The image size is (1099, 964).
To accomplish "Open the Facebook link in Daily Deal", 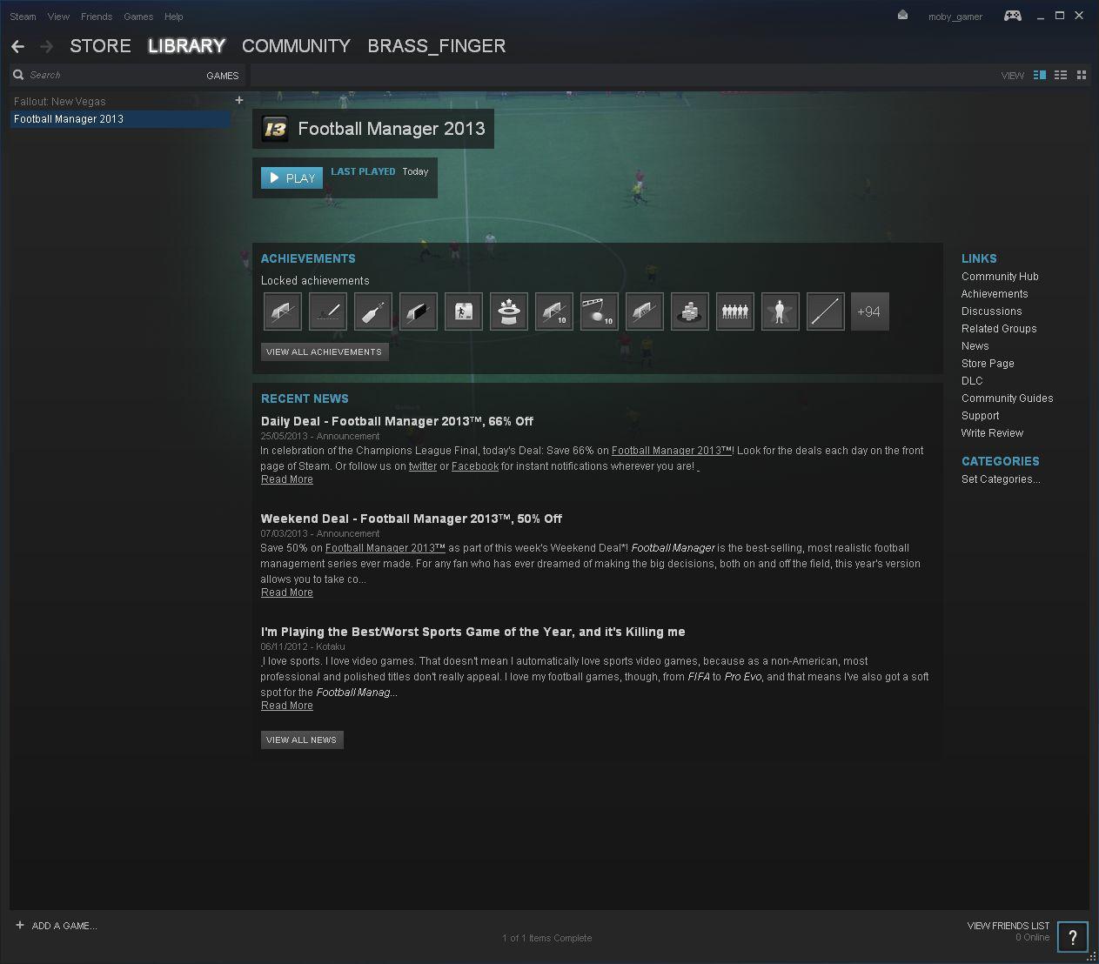I will point(475,466).
